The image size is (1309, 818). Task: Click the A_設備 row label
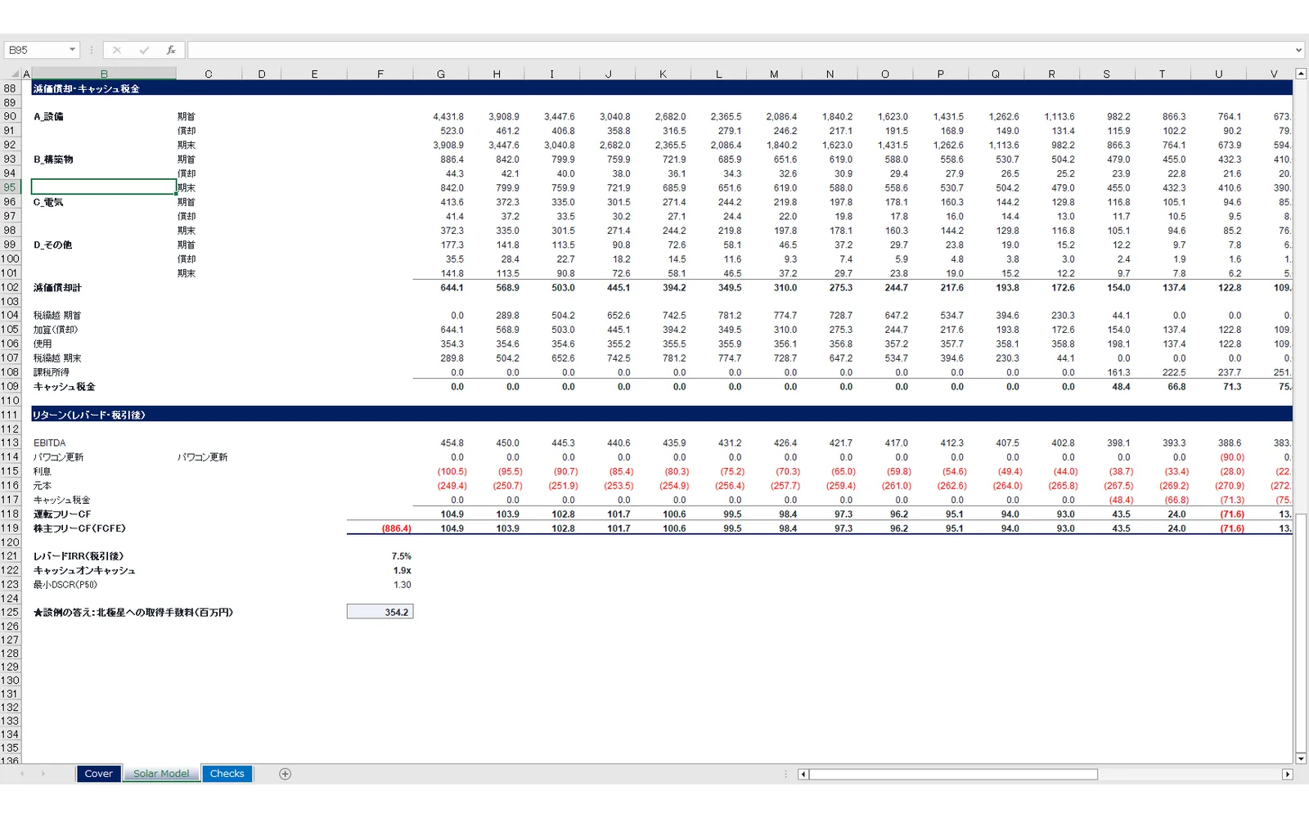tap(48, 117)
